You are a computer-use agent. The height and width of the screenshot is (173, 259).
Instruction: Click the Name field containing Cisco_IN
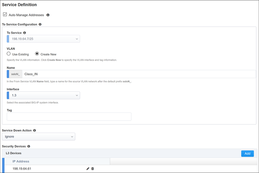[139, 74]
